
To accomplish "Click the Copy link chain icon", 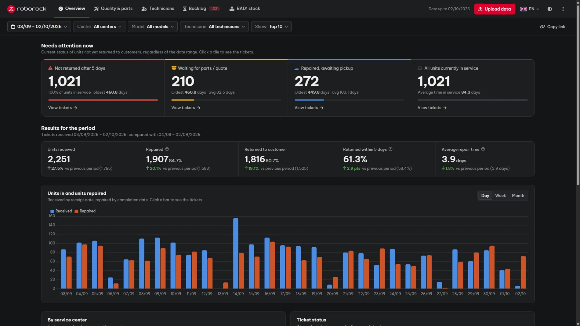I will 542,27.
